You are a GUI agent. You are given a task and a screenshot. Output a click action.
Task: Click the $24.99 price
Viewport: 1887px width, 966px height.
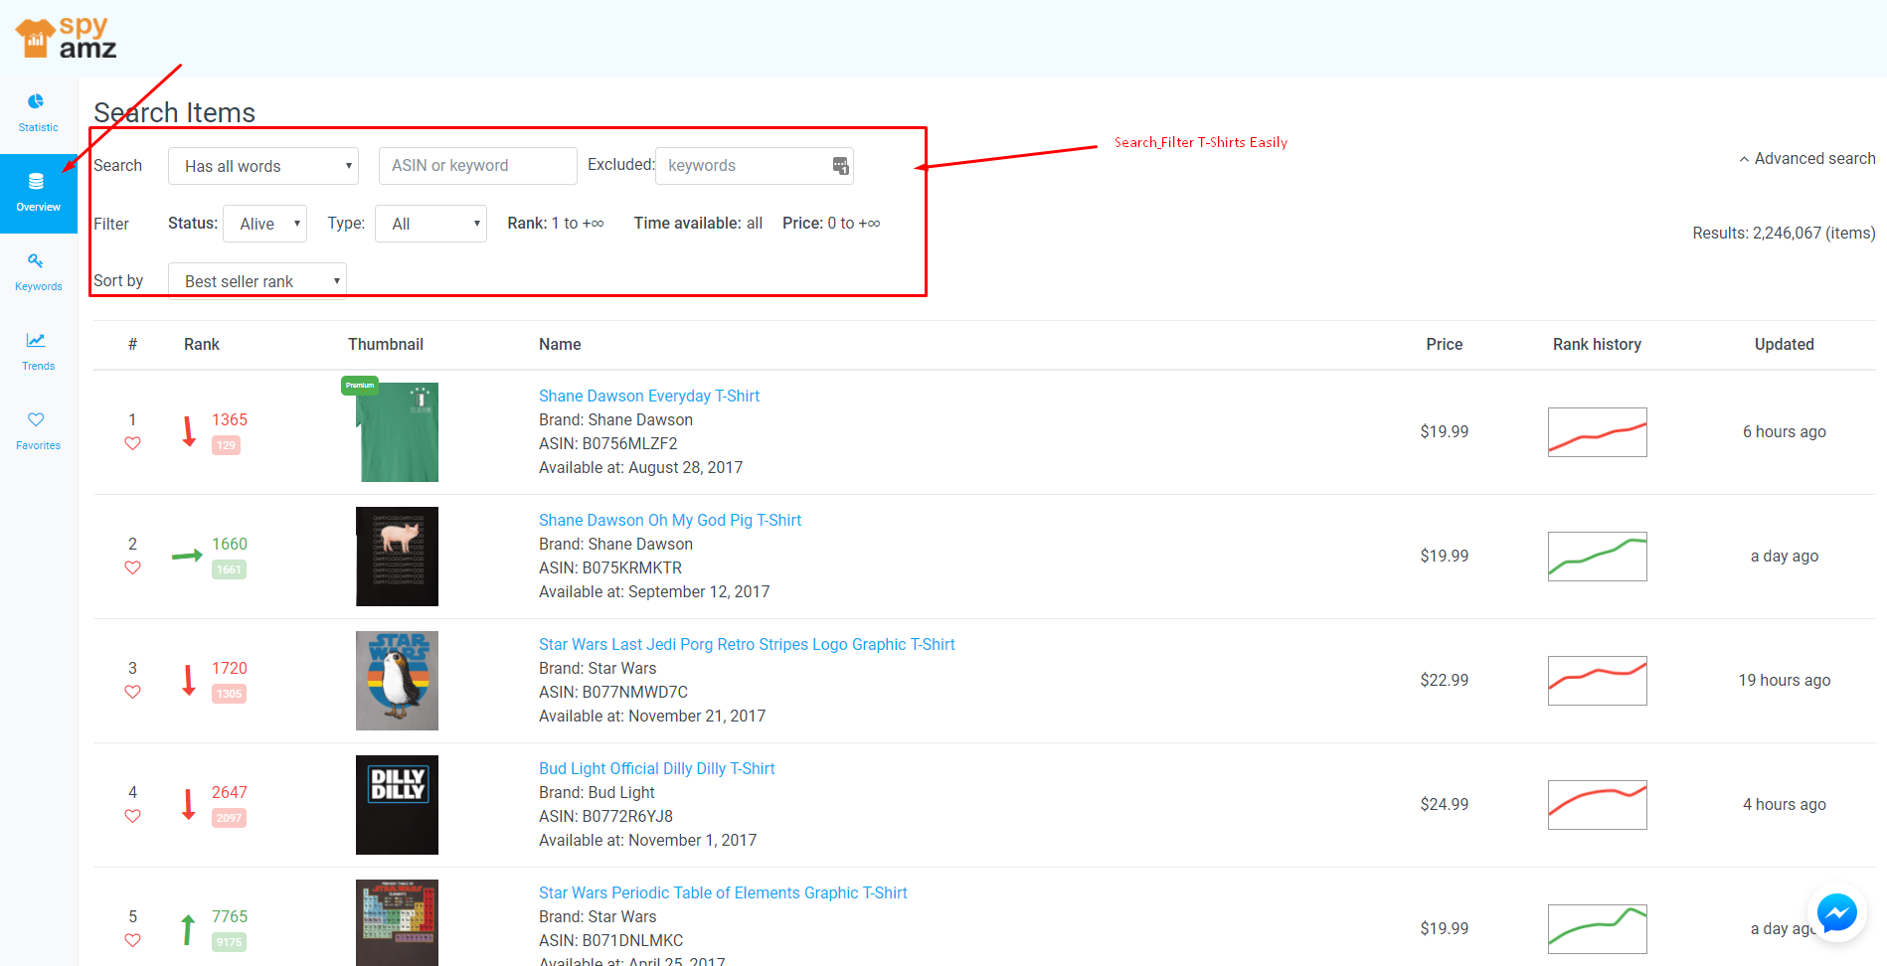(x=1444, y=804)
